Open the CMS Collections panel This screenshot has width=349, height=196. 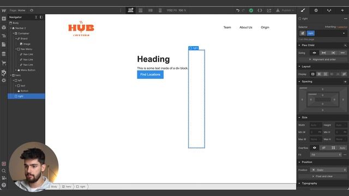click(4, 54)
